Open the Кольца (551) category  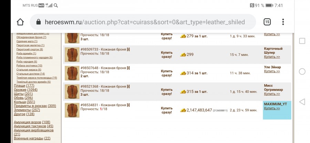pyautogui.click(x=24, y=102)
